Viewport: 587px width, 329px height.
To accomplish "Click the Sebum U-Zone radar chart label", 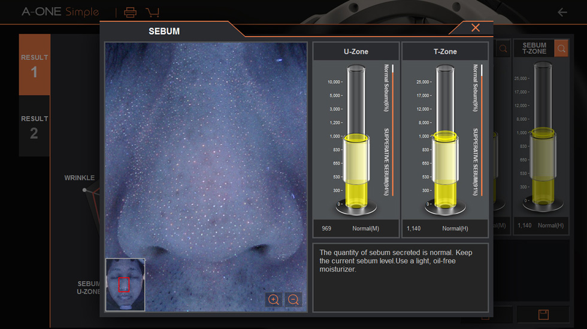I will tap(89, 288).
